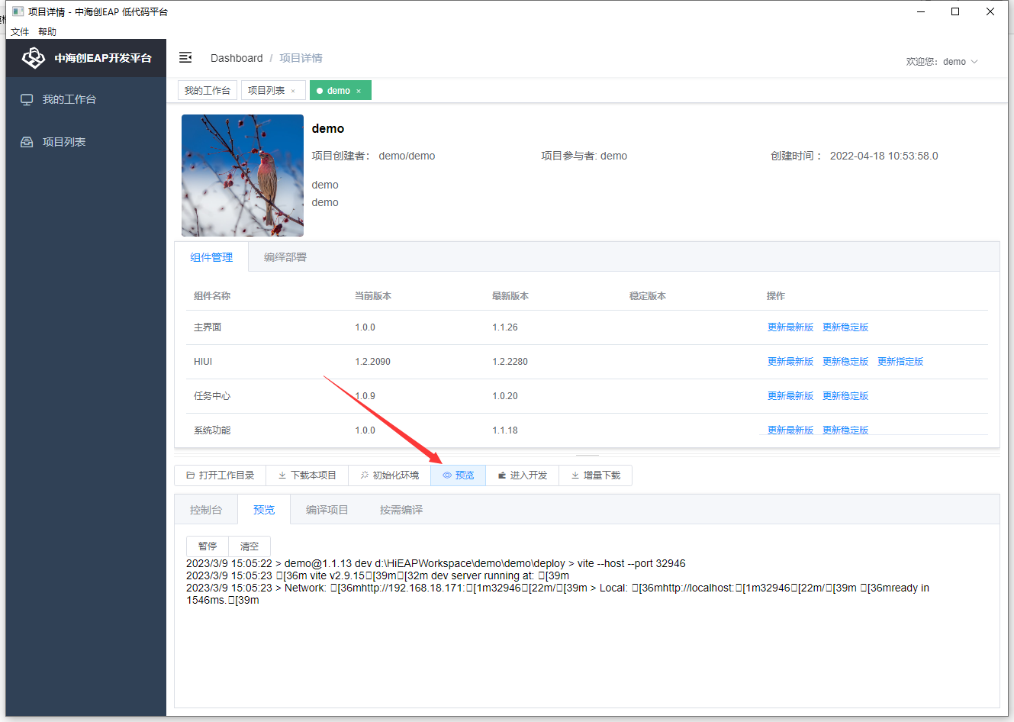Open 我的工作台 in the sidebar
Viewport: 1014px width, 722px height.
coord(69,99)
